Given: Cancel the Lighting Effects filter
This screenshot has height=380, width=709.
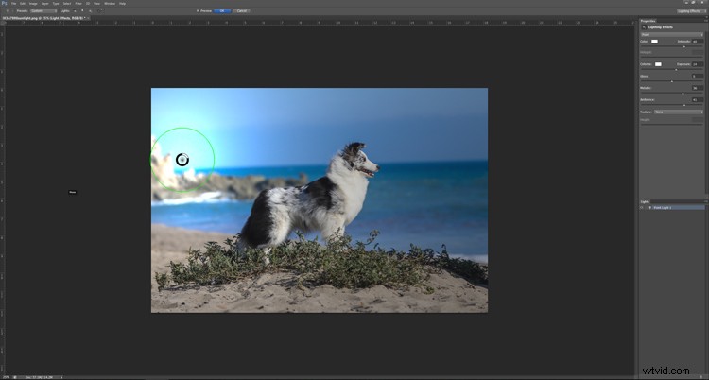Looking at the screenshot, I should point(242,10).
